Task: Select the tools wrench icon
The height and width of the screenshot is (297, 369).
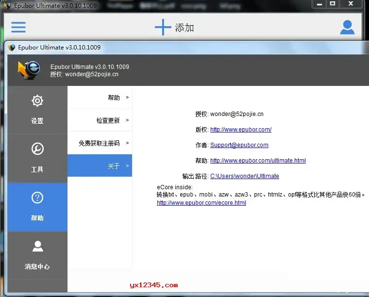Action: (x=37, y=148)
